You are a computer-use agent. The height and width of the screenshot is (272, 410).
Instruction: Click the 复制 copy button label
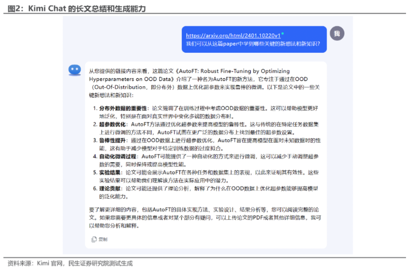click(103, 239)
